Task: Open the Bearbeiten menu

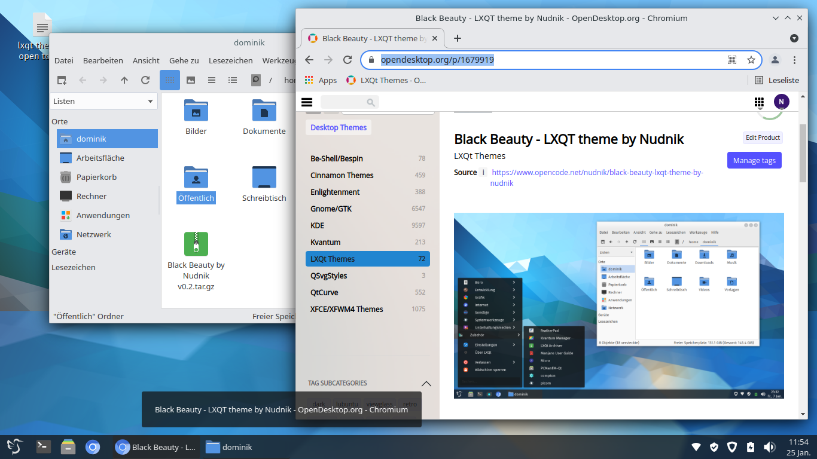Action: pos(103,60)
